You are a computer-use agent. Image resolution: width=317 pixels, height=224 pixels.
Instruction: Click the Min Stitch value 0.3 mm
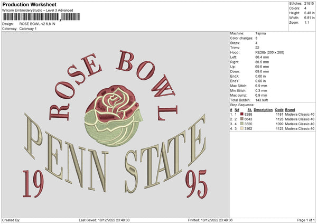(261, 90)
